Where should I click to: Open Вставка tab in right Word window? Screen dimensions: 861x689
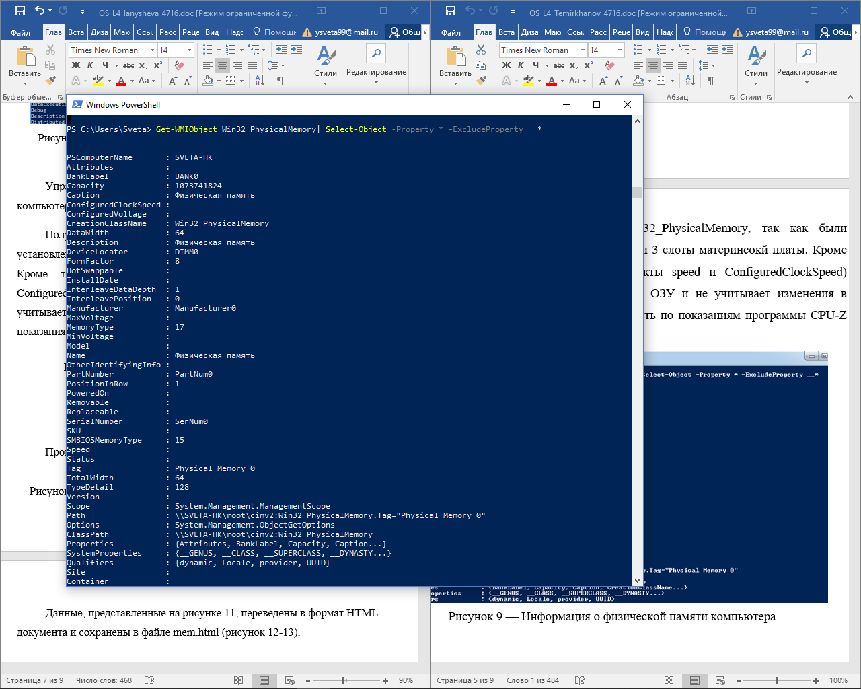pyautogui.click(x=507, y=32)
